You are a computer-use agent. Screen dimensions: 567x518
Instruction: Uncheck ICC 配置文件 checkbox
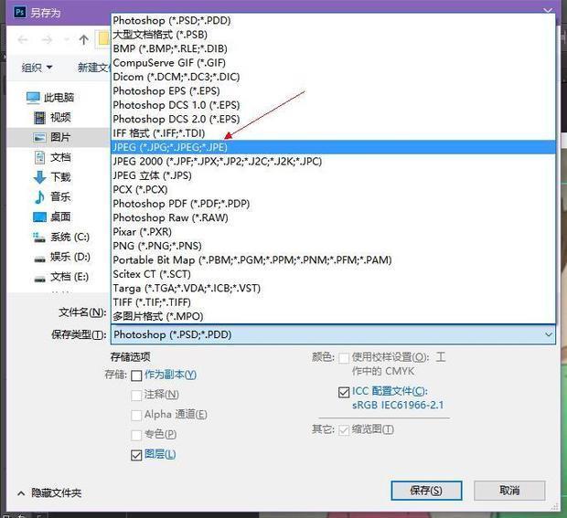344,392
